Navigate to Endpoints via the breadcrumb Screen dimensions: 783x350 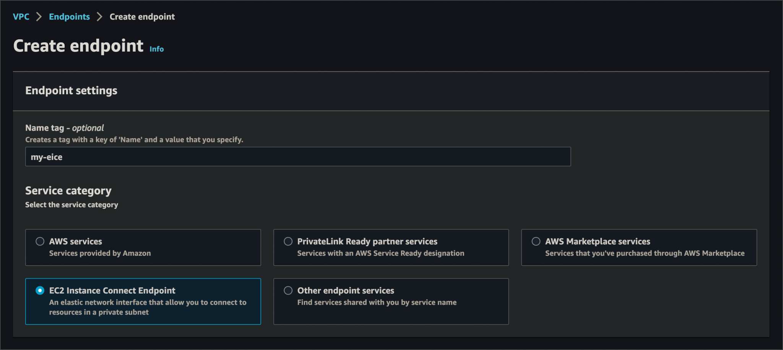[x=69, y=16]
